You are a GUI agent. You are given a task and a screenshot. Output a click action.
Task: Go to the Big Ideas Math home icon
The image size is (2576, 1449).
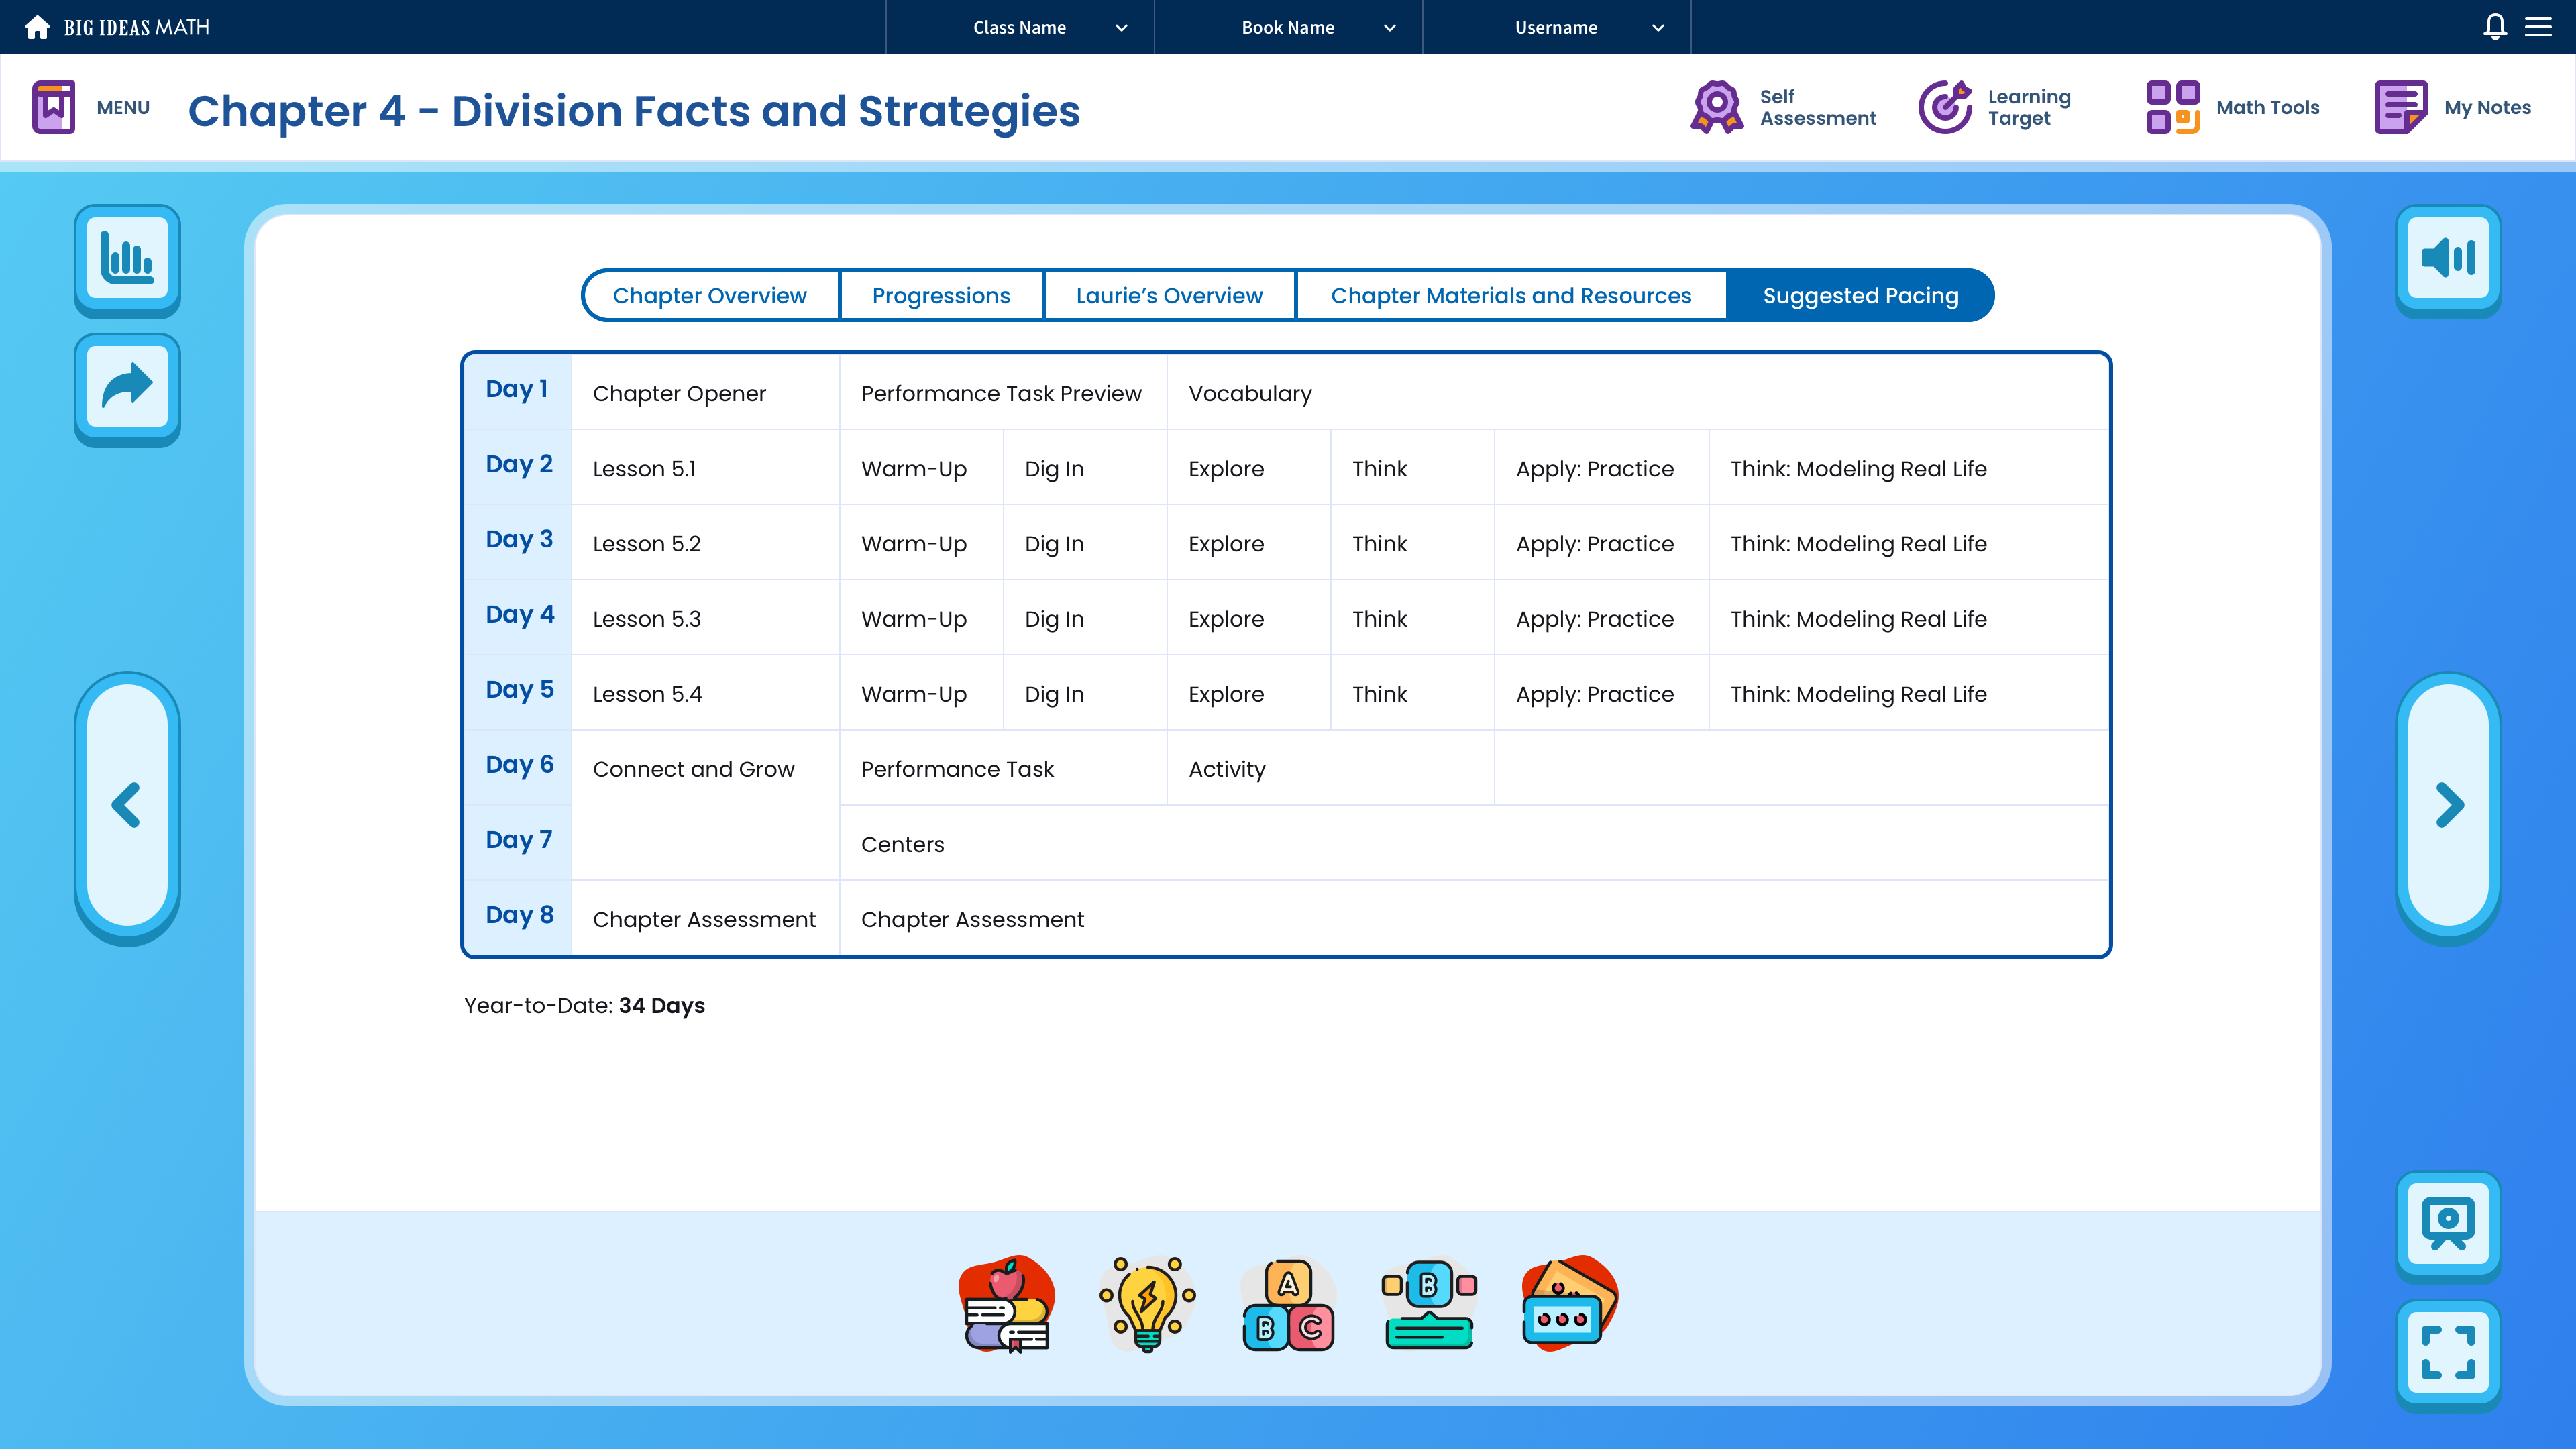point(37,27)
